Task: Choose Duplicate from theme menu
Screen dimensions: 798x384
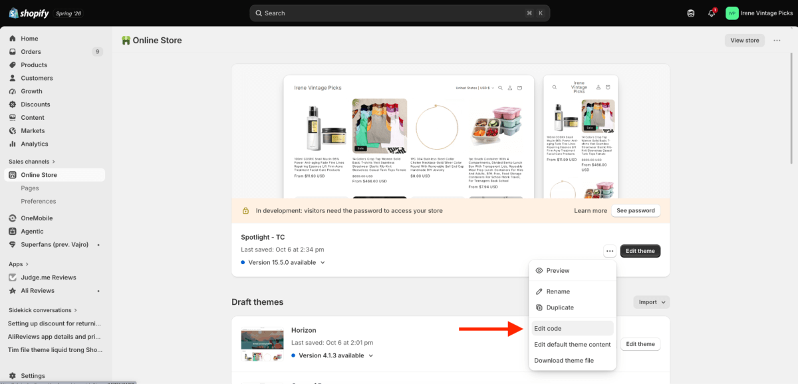Action: click(573, 307)
